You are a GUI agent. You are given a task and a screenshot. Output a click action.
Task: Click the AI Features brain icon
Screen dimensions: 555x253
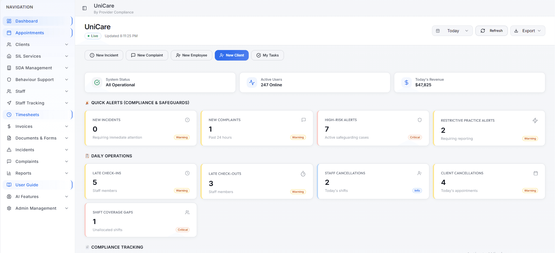point(9,197)
